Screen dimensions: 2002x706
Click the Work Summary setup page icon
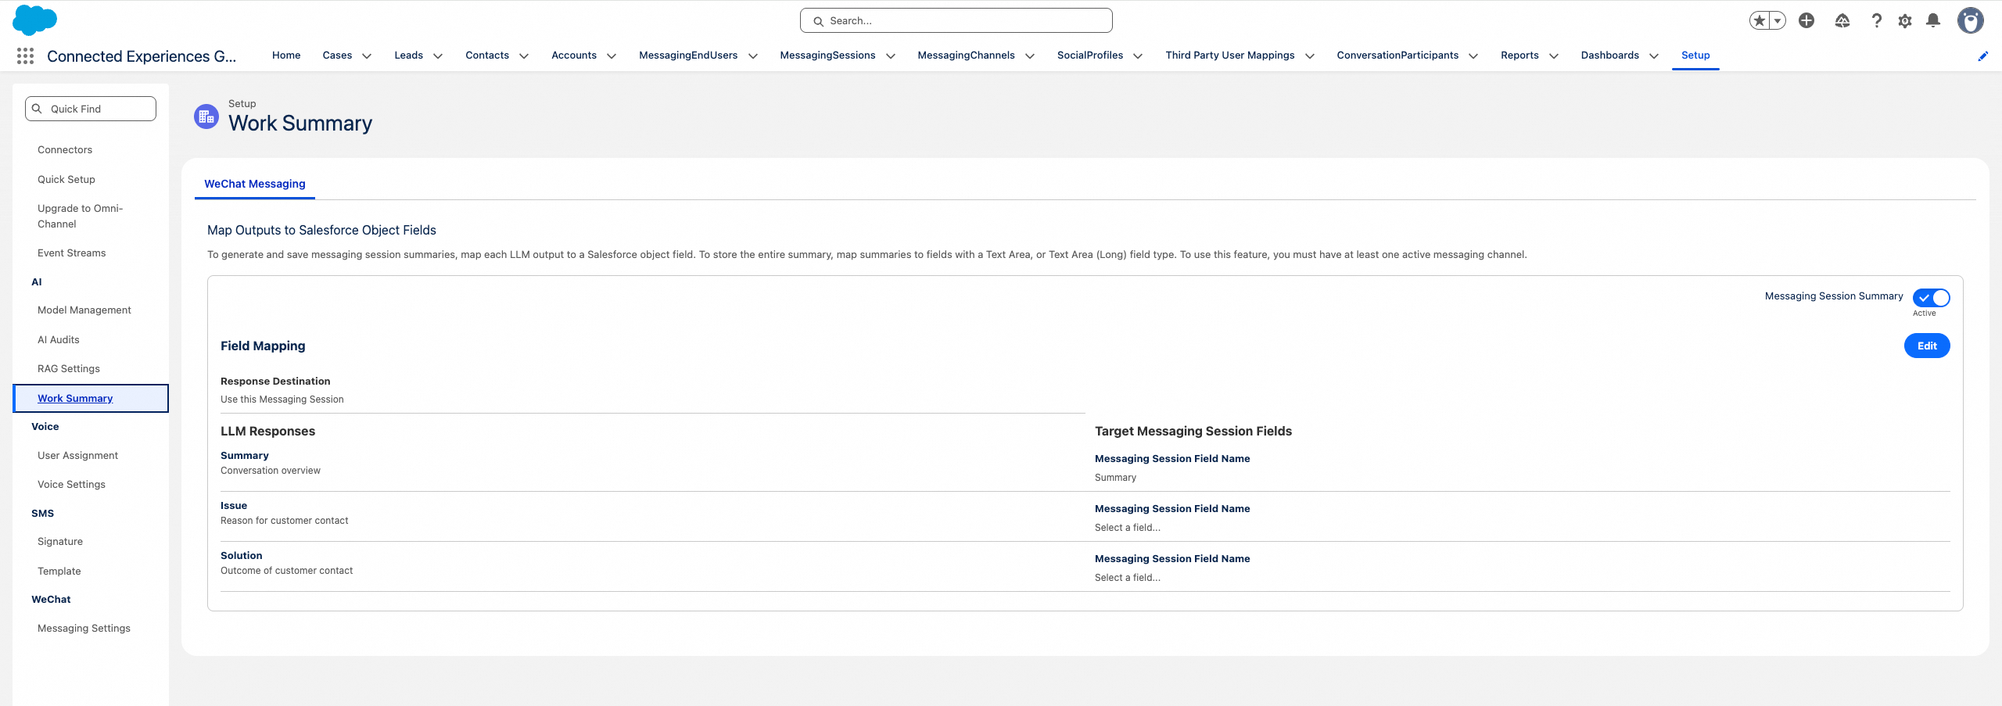206,116
